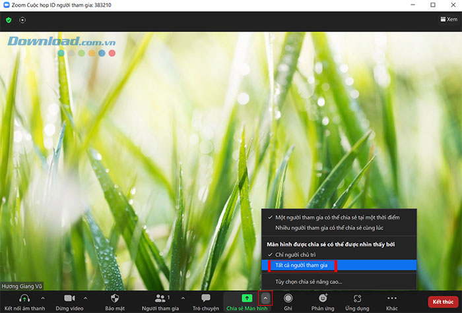Viewport: 462px width, 313px height.
Task: Click the Kết nối âm thanh headphone icon
Action: click(x=24, y=299)
